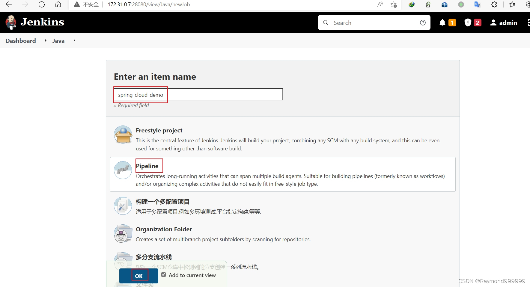Click the browser back arrow
This screenshot has height=287, width=530.
9,4
